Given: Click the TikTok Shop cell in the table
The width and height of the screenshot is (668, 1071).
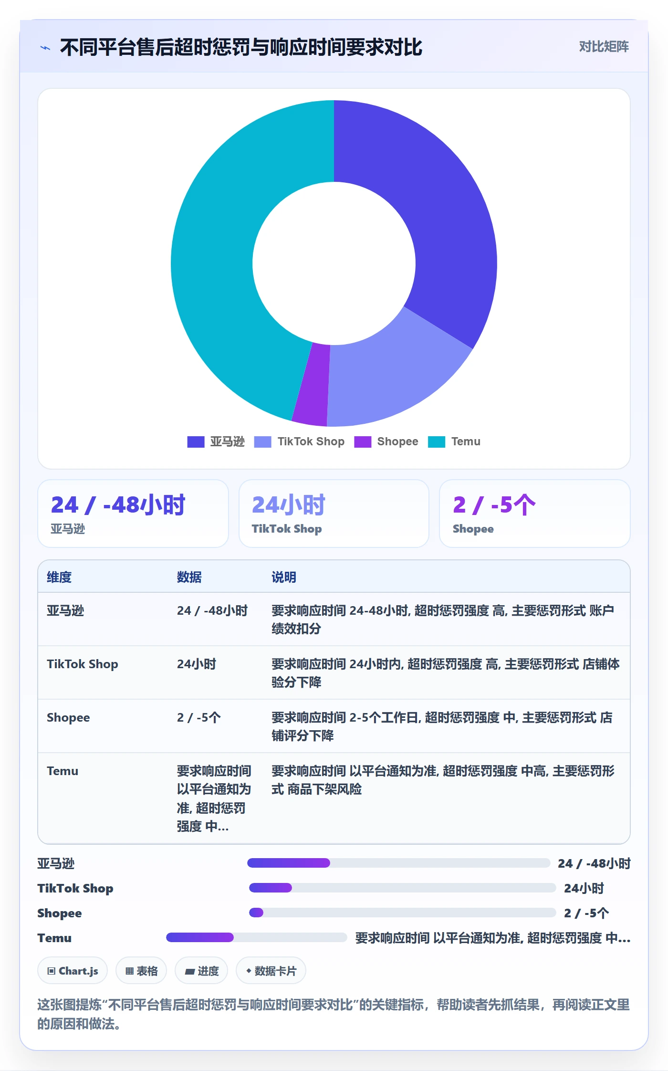Looking at the screenshot, I should click(83, 664).
